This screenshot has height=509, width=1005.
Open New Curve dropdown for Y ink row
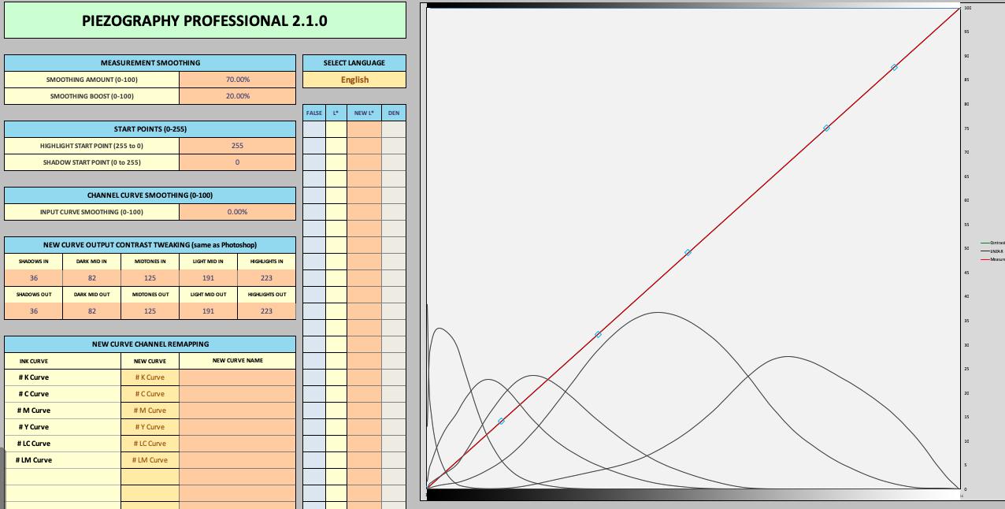150,427
